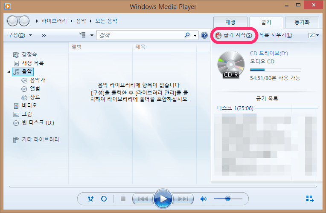
Task: Click 음악 in the breadcrumb
Action: click(81, 21)
